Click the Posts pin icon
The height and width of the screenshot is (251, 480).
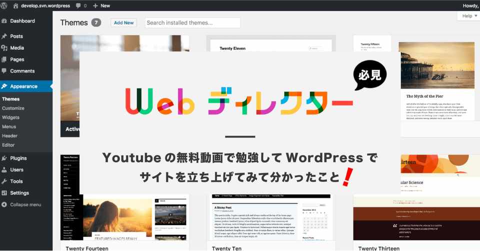[x=4, y=36]
